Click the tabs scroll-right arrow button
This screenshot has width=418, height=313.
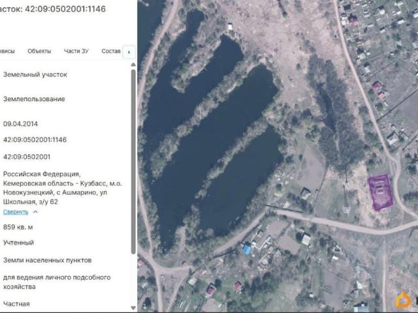[x=129, y=52]
